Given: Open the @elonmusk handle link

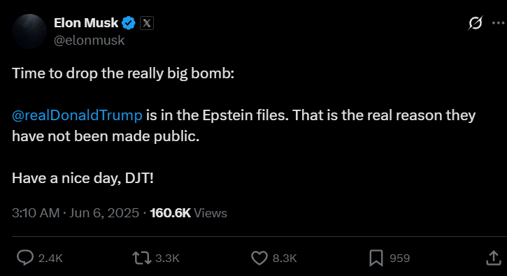Looking at the screenshot, I should pos(90,41).
